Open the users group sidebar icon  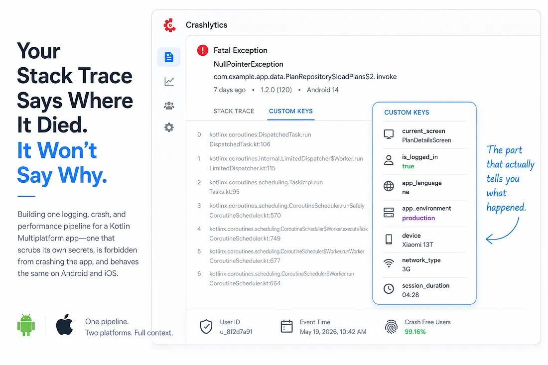[x=169, y=105]
